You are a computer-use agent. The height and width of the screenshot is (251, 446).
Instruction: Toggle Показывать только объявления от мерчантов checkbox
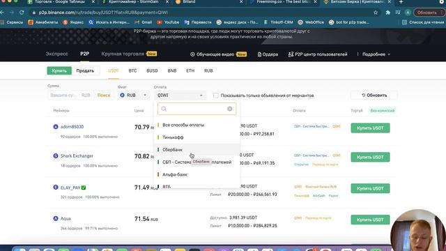[x=216, y=96]
